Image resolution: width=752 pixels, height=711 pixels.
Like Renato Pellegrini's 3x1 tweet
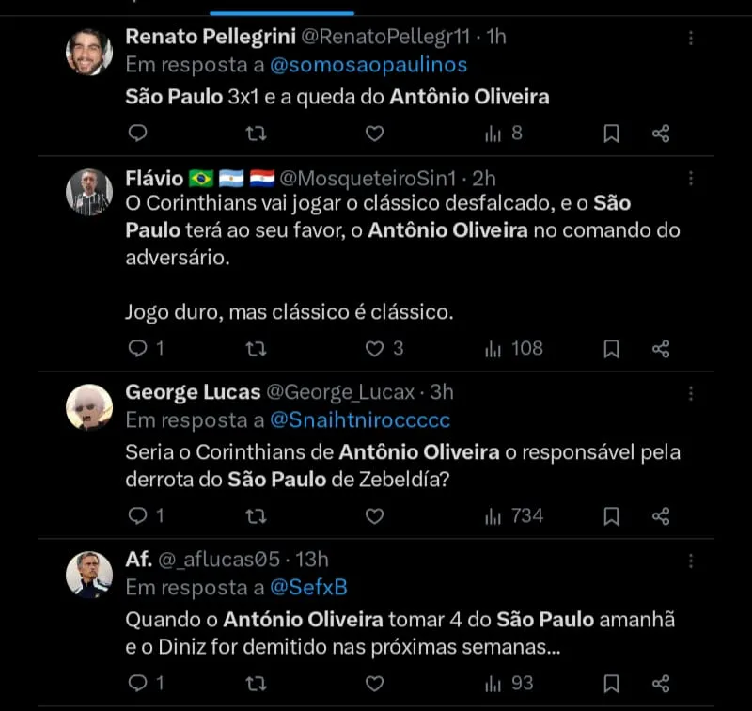coord(374,134)
